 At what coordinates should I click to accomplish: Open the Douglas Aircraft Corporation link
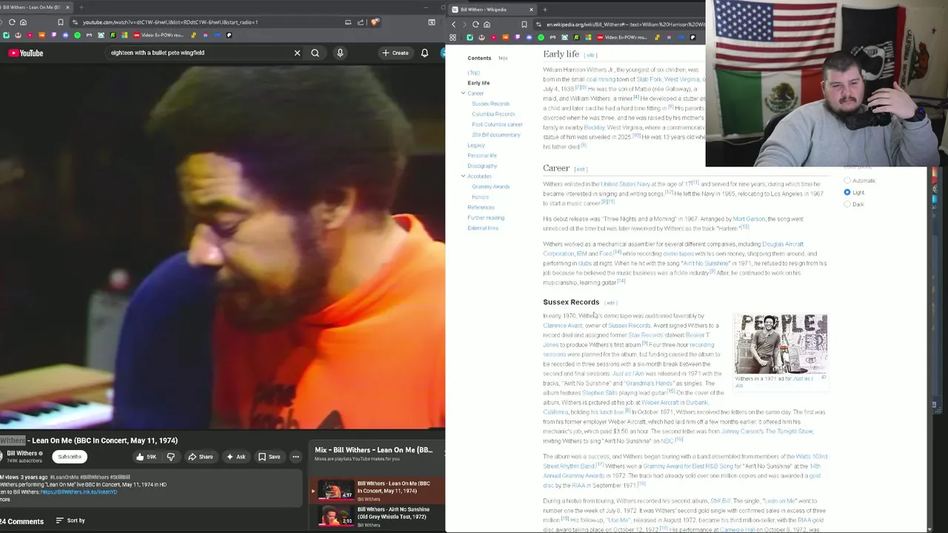[672, 249]
